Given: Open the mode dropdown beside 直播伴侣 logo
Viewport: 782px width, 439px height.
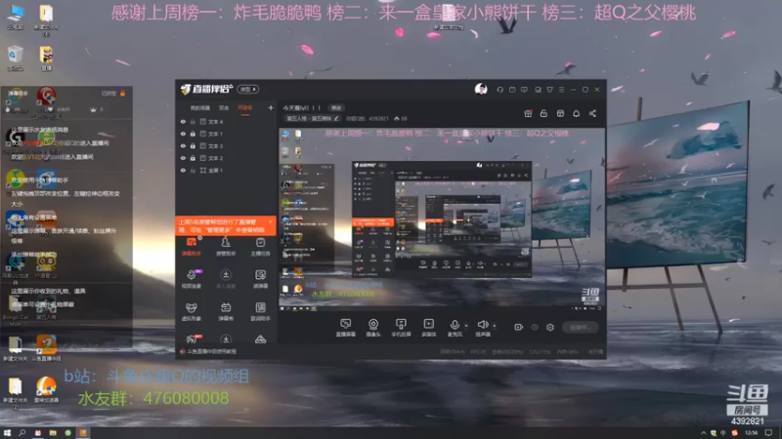Looking at the screenshot, I should (248, 89).
